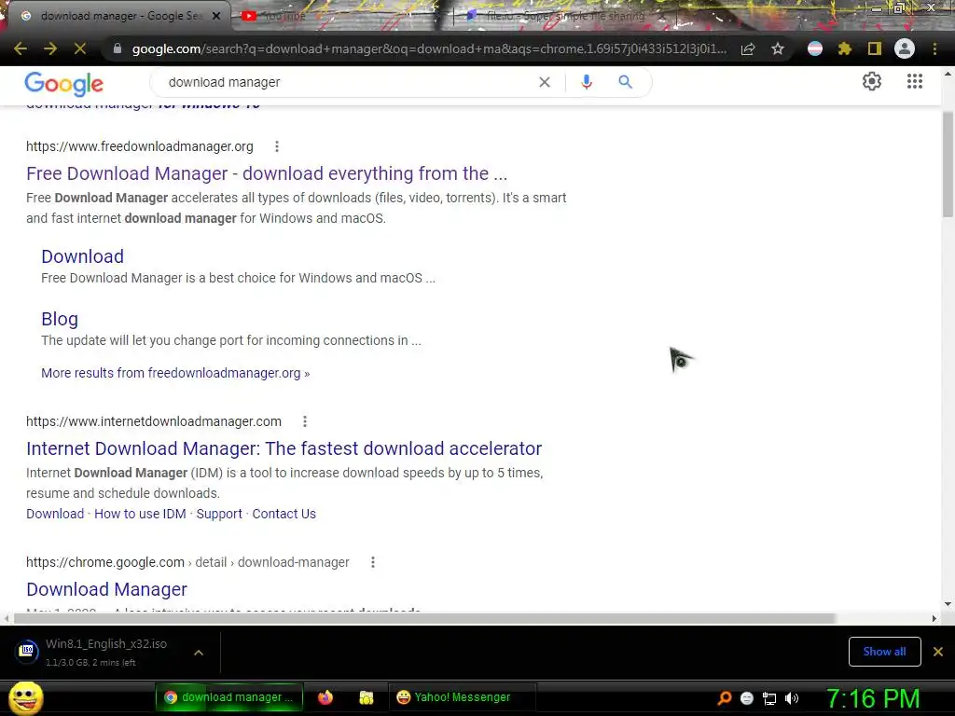Open options for freedownloadmanager.org result
Viewport: 955px width, 716px height.
coord(277,146)
